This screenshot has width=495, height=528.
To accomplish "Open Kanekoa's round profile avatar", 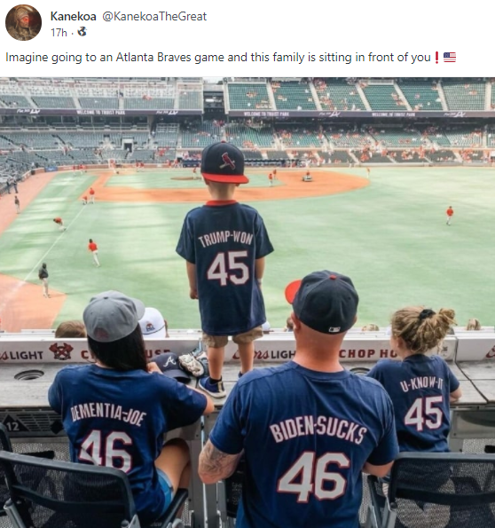I will click(23, 22).
